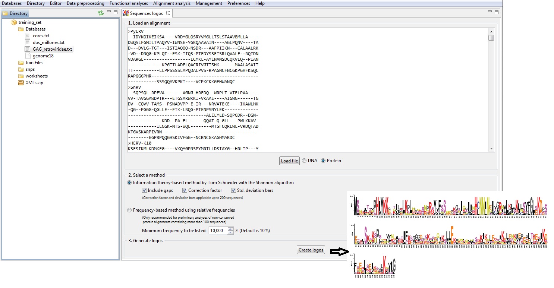
Task: Select the DNA radio button
Action: click(x=305, y=161)
